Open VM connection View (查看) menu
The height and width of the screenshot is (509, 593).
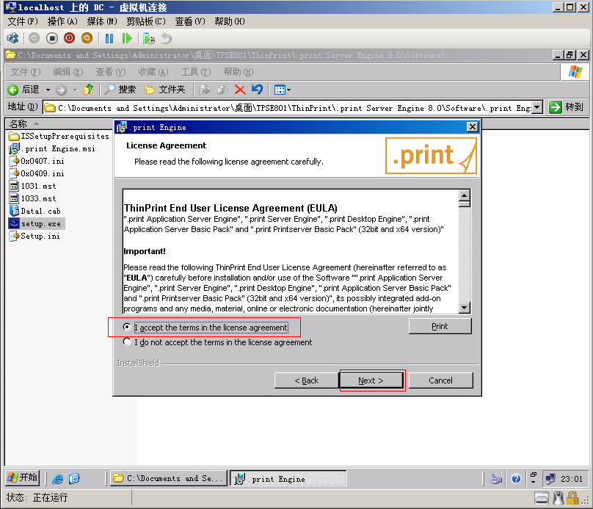coord(190,21)
